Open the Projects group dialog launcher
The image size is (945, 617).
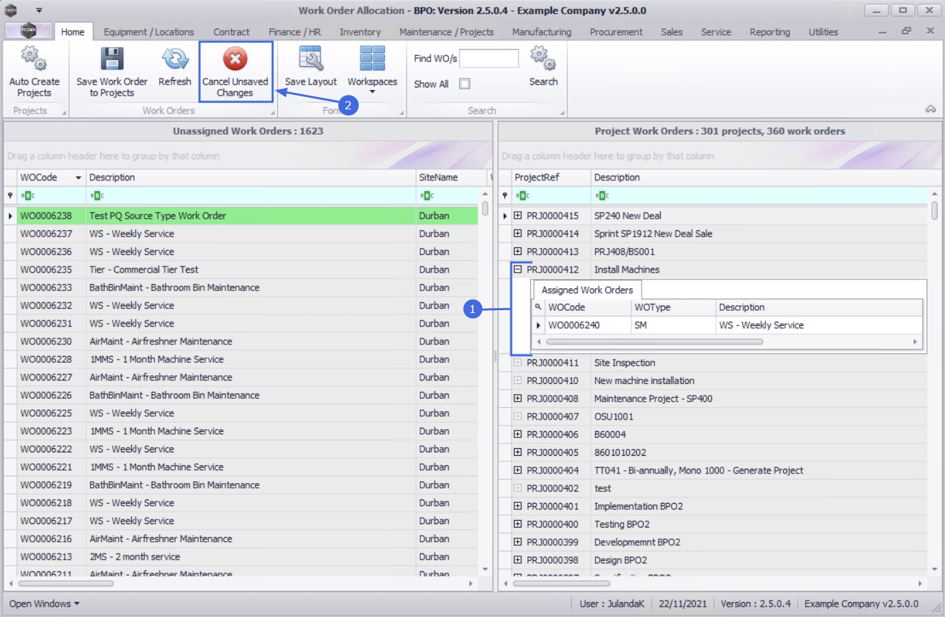point(64,113)
